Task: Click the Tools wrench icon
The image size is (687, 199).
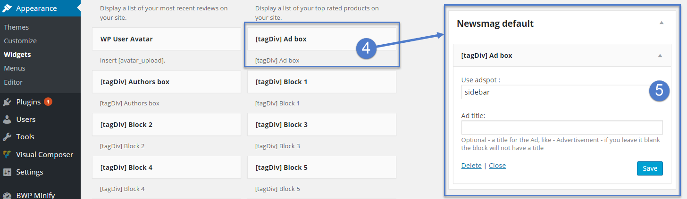Action: point(7,137)
